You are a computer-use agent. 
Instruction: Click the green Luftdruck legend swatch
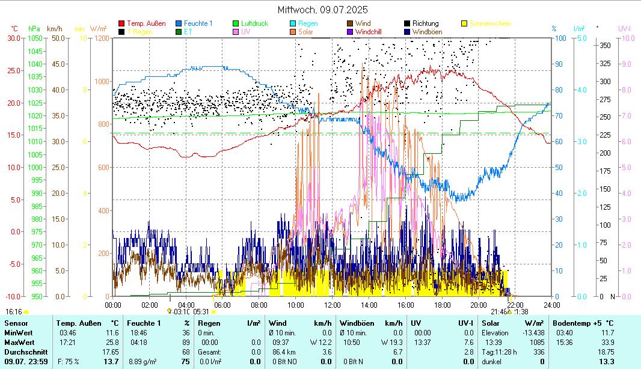click(x=236, y=23)
